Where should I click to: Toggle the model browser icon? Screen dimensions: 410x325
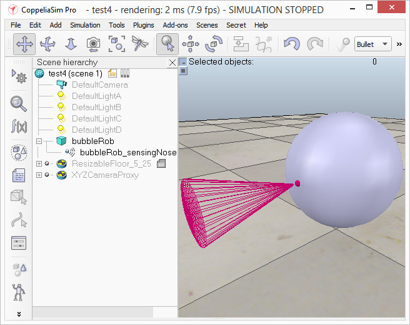click(19, 270)
